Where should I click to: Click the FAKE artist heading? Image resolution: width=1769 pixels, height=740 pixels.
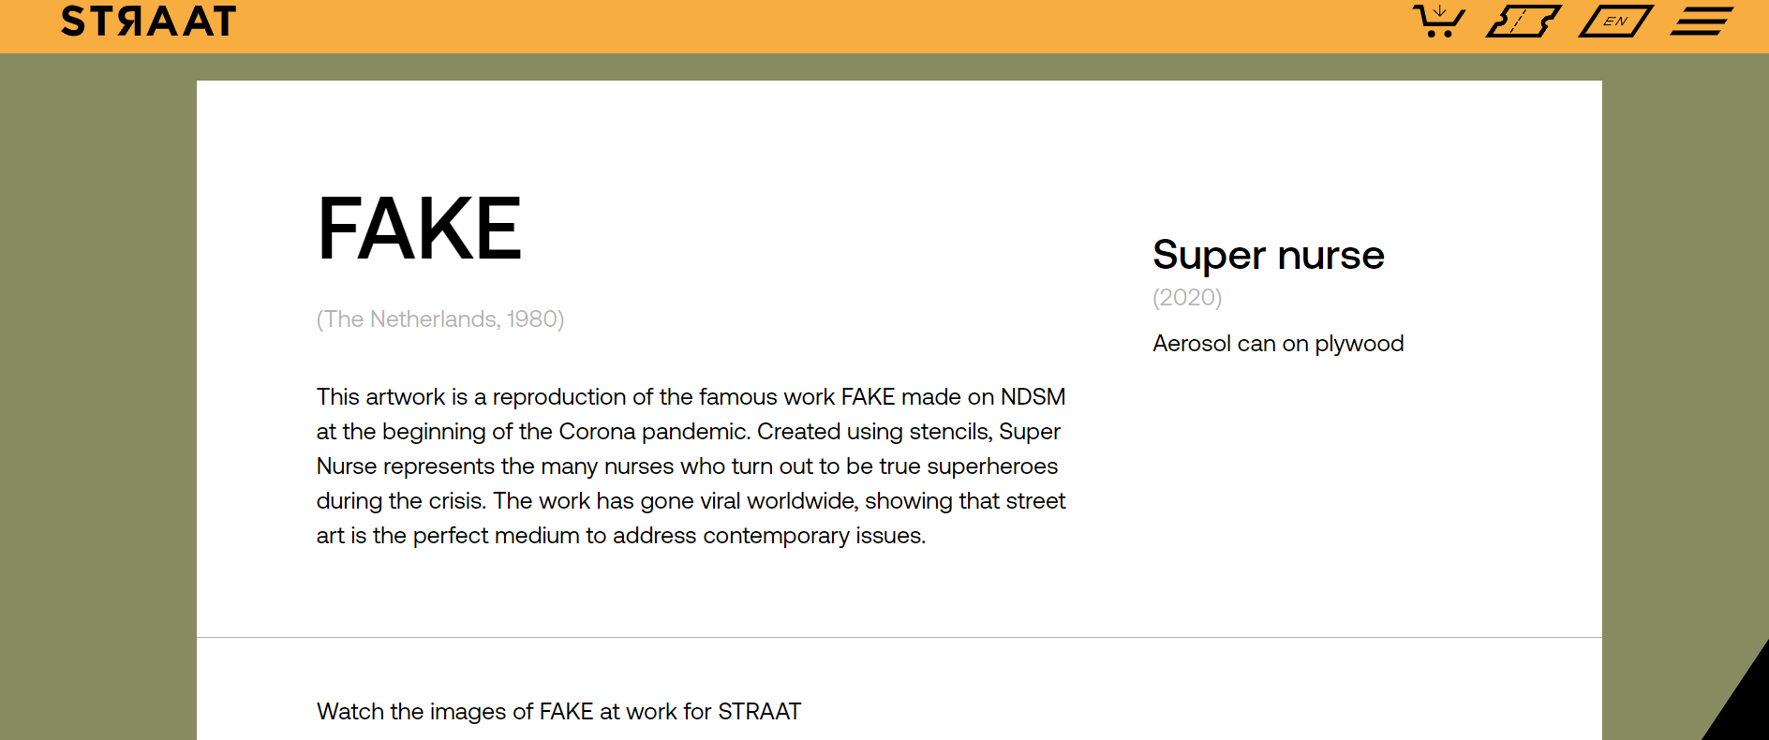419,229
